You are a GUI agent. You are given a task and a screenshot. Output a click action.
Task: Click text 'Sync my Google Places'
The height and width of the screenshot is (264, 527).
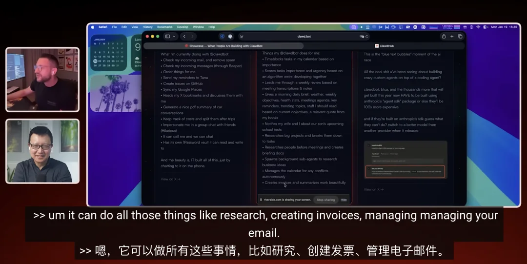tap(182, 89)
